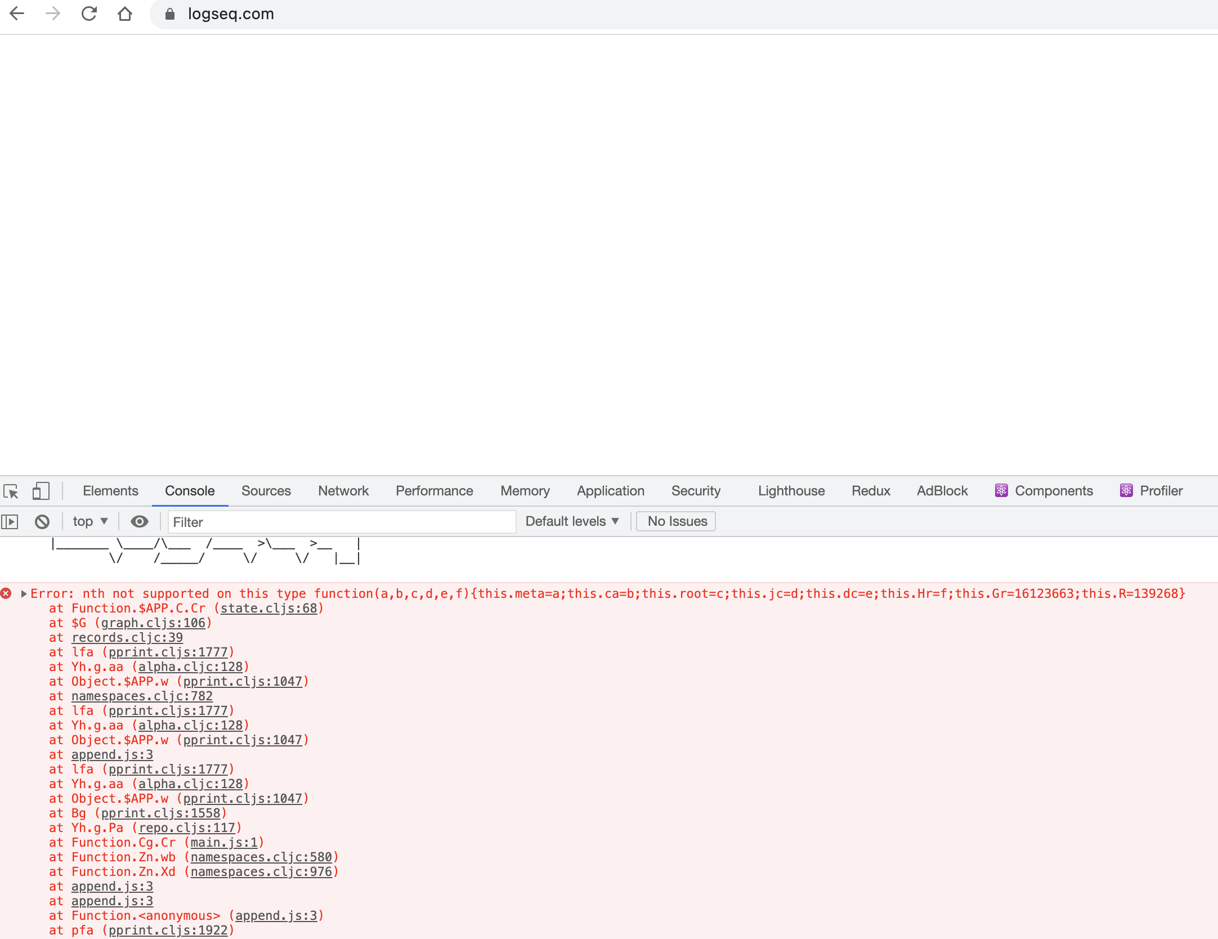This screenshot has width=1218, height=939.
Task: Toggle the device toolbar icon
Action: (x=40, y=491)
